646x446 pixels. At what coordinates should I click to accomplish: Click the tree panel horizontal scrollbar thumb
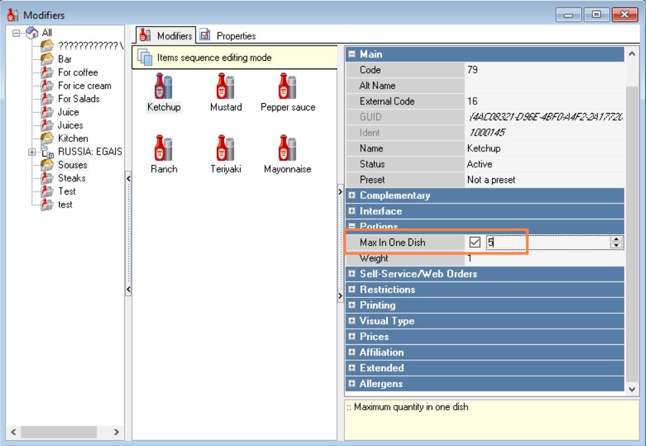click(59, 432)
